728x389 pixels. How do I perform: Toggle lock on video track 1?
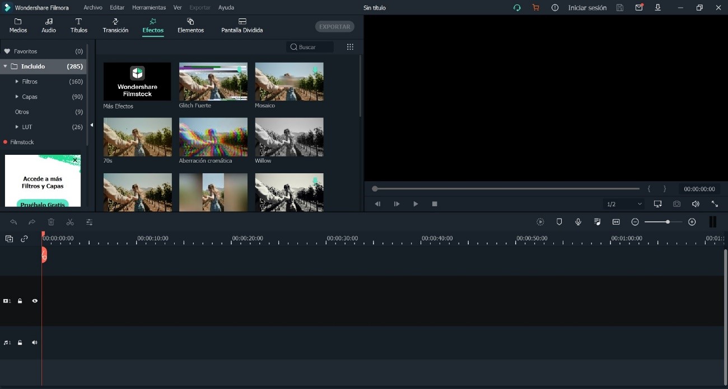[x=20, y=301]
